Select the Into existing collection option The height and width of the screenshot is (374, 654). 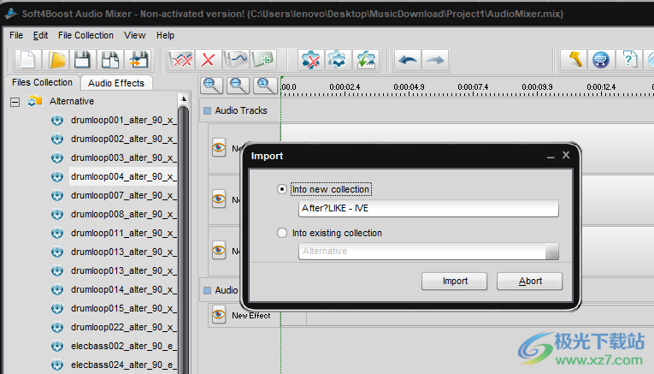[283, 233]
